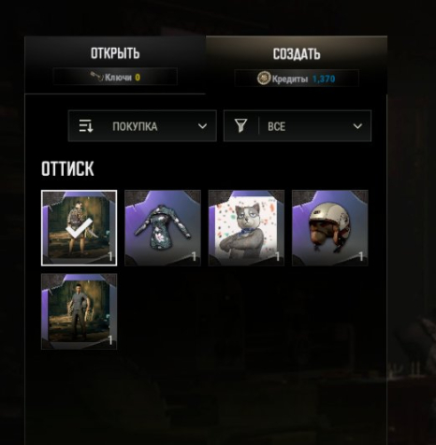Image resolution: width=436 pixels, height=445 pixels.
Task: Select the floral dress item
Action: [x=163, y=228]
